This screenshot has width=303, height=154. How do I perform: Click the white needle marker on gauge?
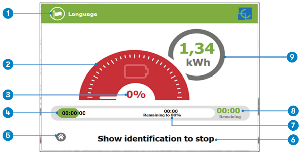coord(107,98)
